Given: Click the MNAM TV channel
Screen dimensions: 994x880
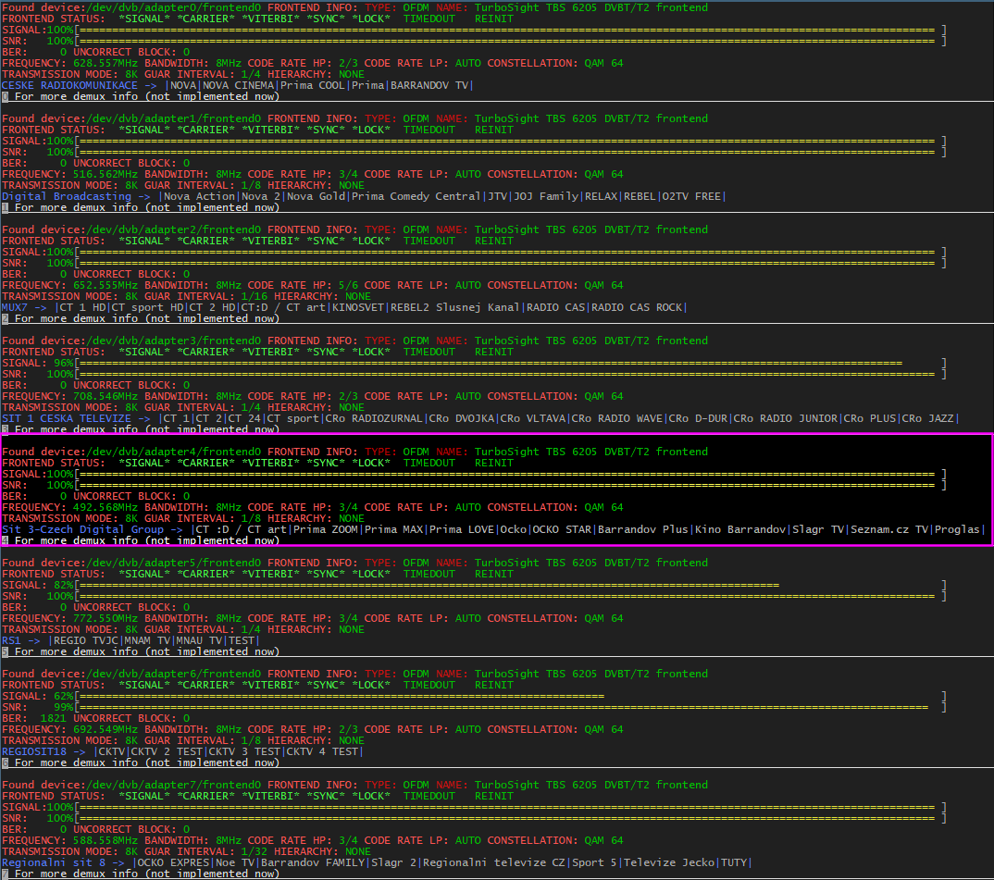Looking at the screenshot, I should [x=148, y=640].
